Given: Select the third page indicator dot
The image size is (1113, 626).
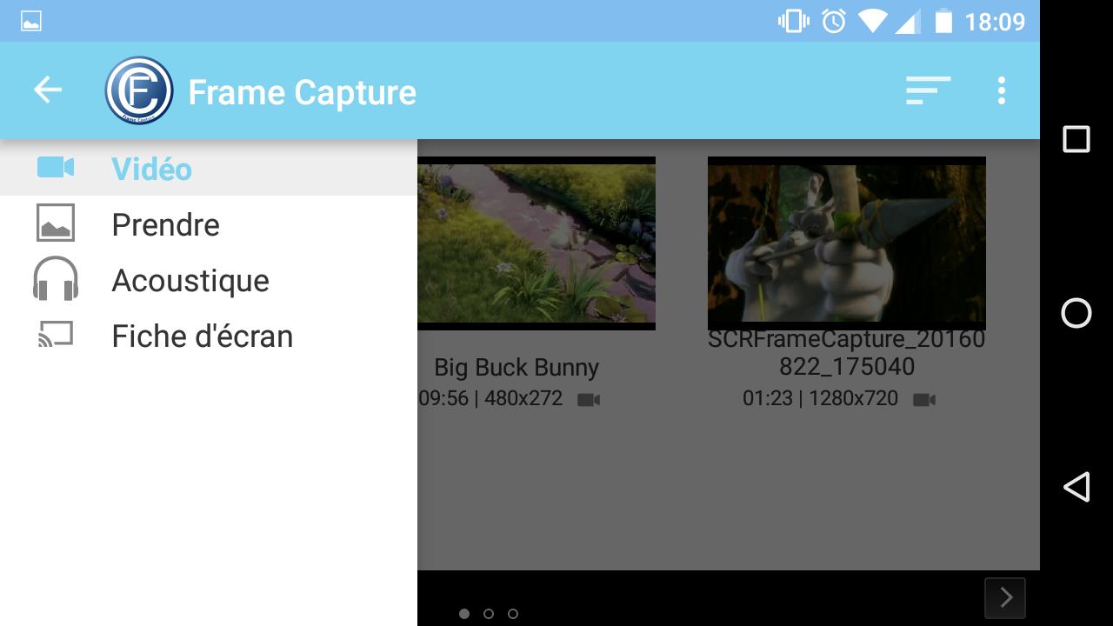Looking at the screenshot, I should pos(513,614).
